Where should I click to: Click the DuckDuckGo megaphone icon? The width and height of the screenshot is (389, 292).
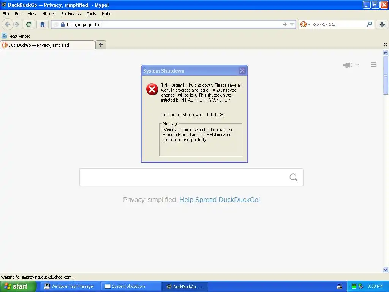point(348,65)
